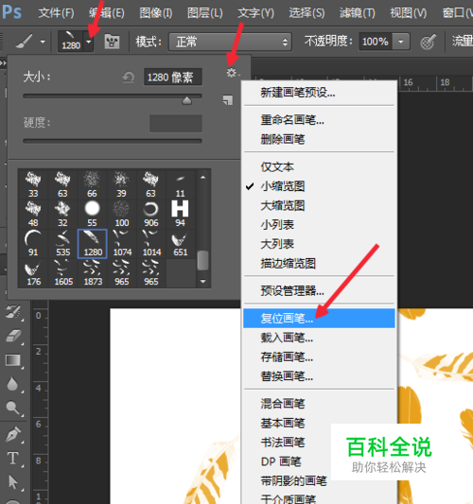This screenshot has height=504, width=473.
Task: Choose 删除画笔 from menu
Action: pos(320,140)
